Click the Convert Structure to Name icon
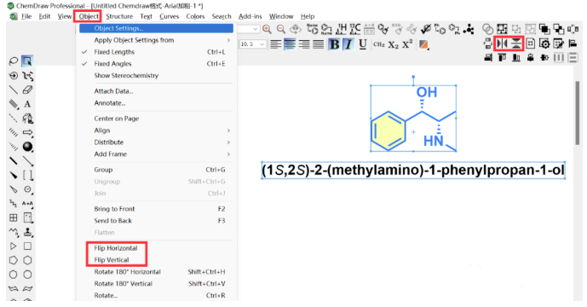The height and width of the screenshot is (307, 587). [x=326, y=29]
